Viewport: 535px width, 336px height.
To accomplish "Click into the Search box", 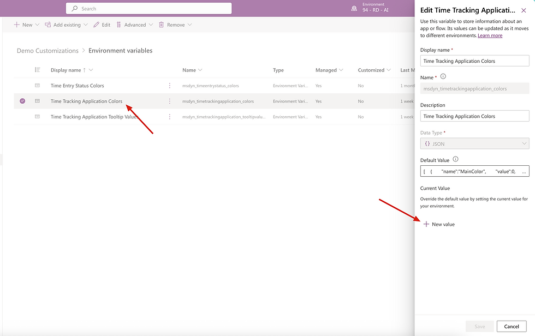I will [148, 9].
